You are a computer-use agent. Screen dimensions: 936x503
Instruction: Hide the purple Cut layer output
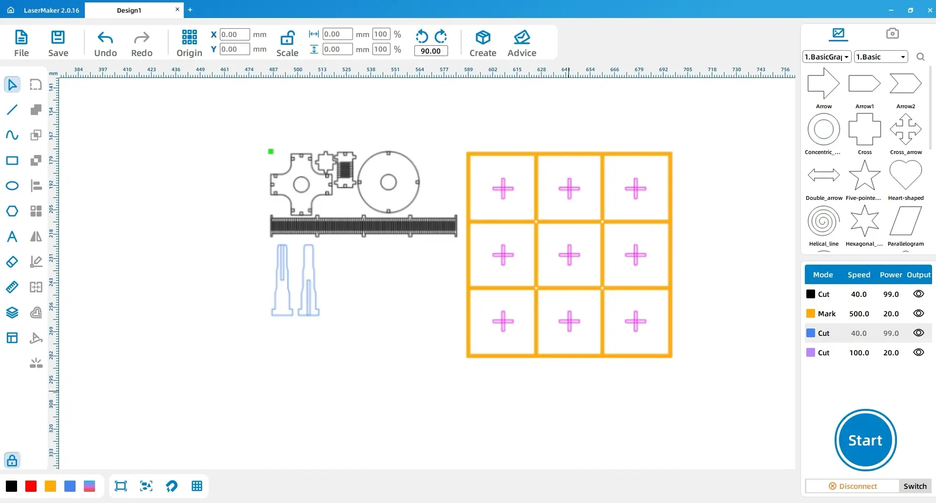coord(918,352)
